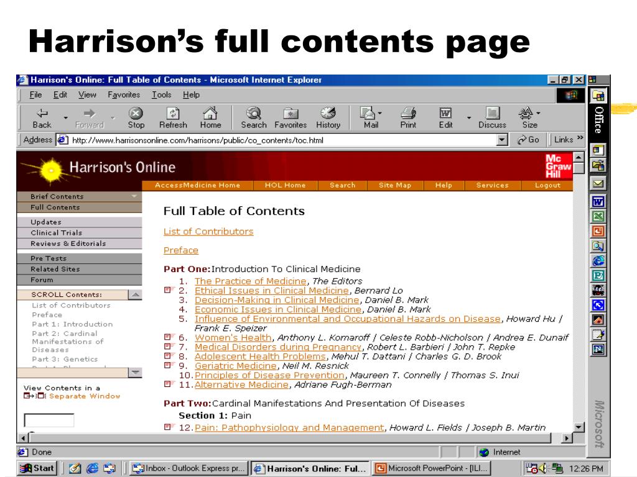Launch PowerPoint from the Office shortcut bar
637x477 pixels.
point(598,231)
